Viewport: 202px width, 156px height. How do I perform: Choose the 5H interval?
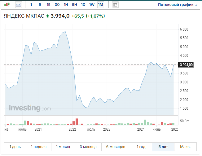tap(74, 5)
